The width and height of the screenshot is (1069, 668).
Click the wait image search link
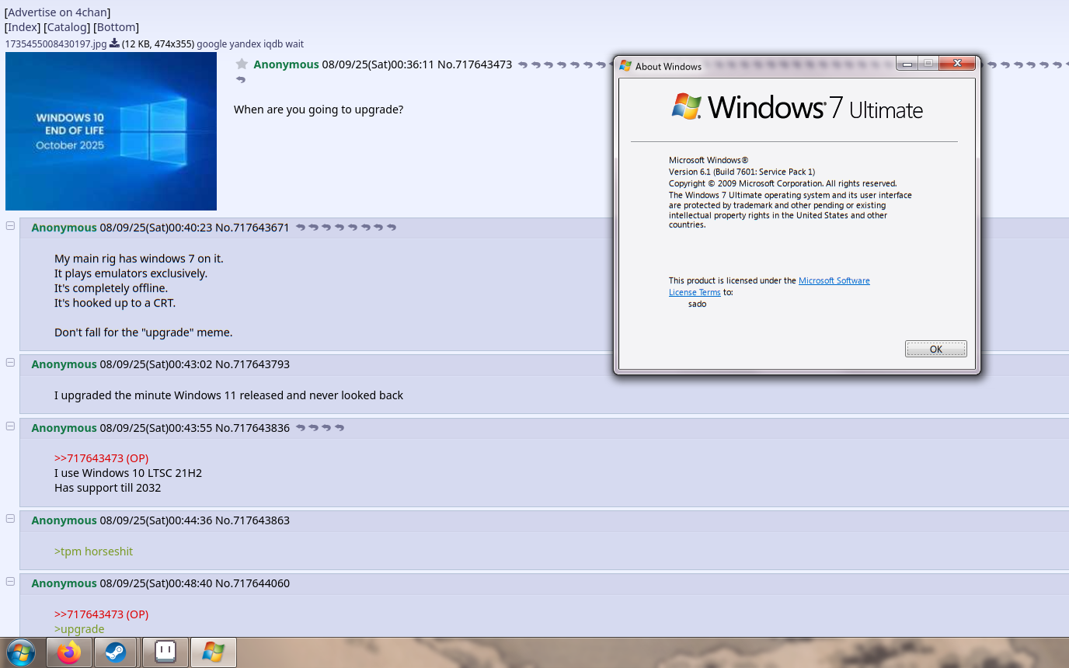pos(296,44)
